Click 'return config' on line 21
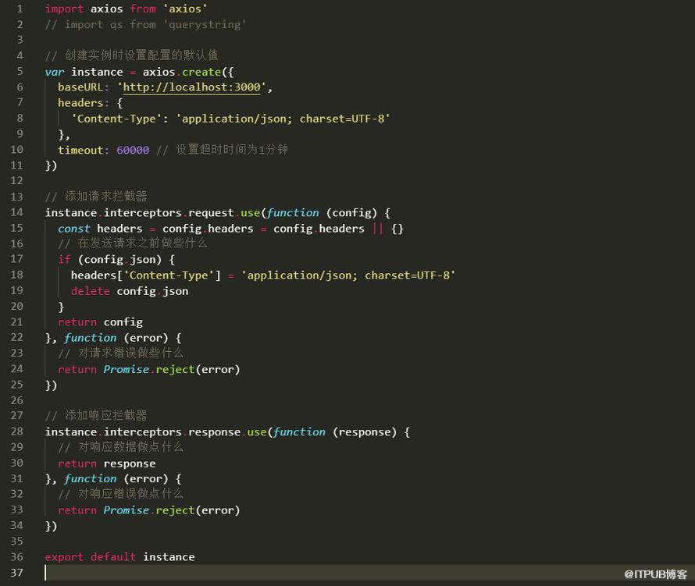The image size is (695, 586). coord(100,322)
